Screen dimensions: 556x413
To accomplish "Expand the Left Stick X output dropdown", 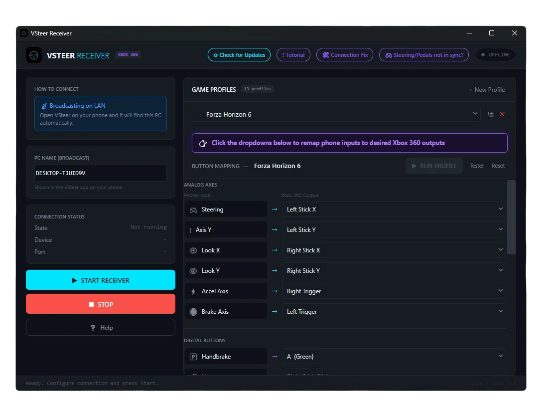I will point(394,209).
